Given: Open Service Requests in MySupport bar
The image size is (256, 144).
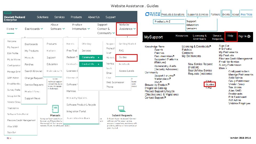Looking at the screenshot, I should 218,37.
